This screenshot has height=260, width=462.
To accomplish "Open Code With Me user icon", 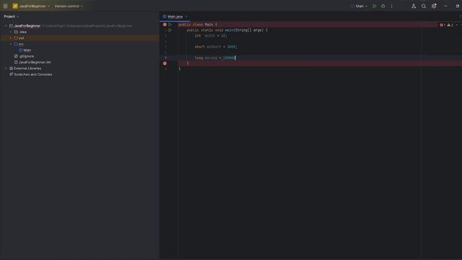I will [x=414, y=6].
